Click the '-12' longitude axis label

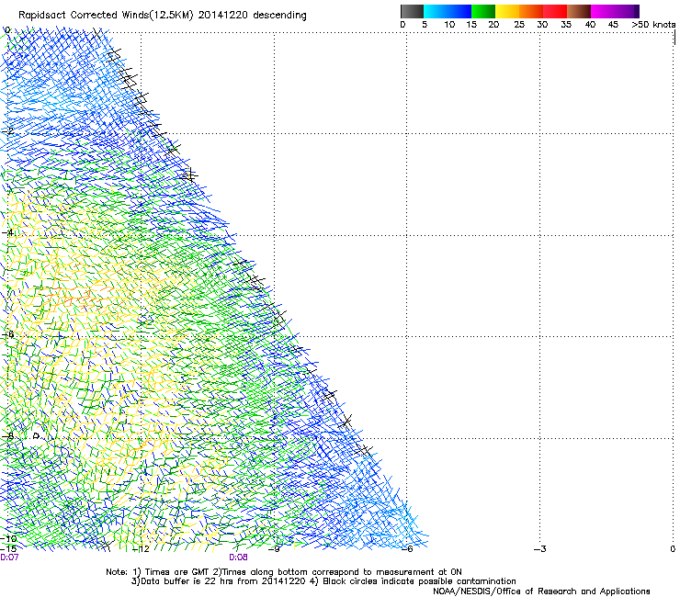pyautogui.click(x=141, y=549)
